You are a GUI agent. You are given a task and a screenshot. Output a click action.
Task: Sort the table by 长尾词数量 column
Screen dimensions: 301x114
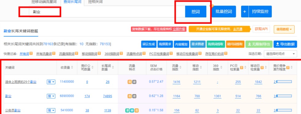click(113, 68)
